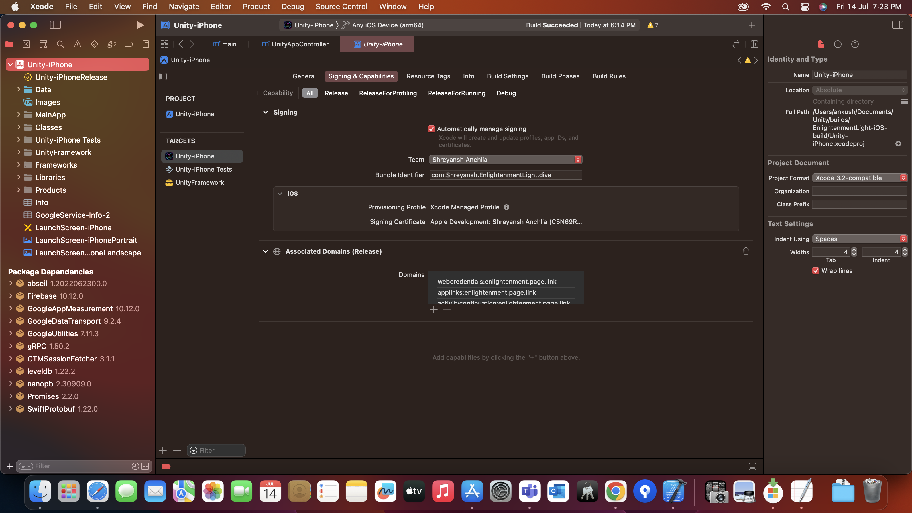The width and height of the screenshot is (912, 513).
Task: Select the ReleaseForProfiling configuration filter
Action: click(388, 93)
